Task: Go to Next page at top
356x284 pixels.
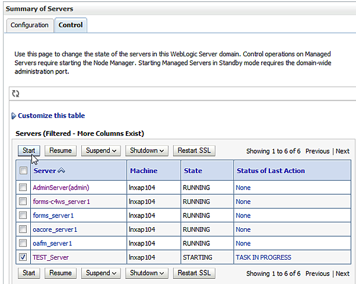Action: click(342, 151)
